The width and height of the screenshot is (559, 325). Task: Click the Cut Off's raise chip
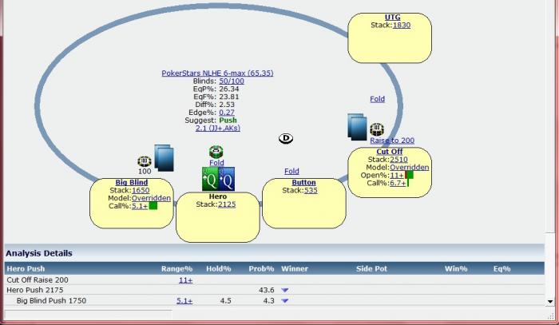(377, 129)
